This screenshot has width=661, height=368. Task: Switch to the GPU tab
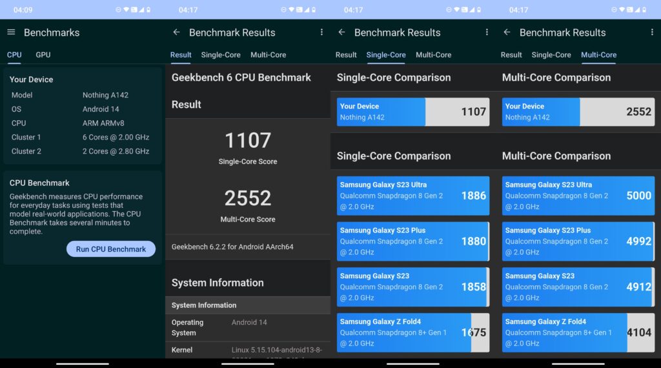[x=43, y=55]
